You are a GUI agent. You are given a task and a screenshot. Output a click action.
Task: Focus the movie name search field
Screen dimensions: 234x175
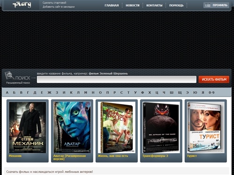(x=117, y=79)
